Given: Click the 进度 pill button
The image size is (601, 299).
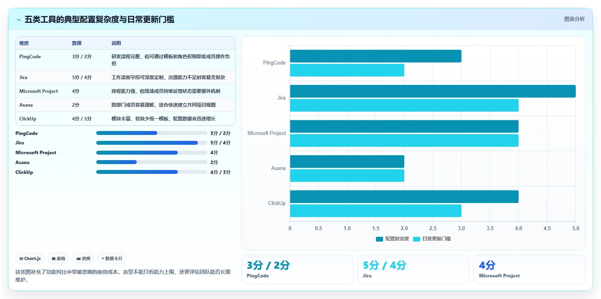Looking at the screenshot, I should pos(83,258).
